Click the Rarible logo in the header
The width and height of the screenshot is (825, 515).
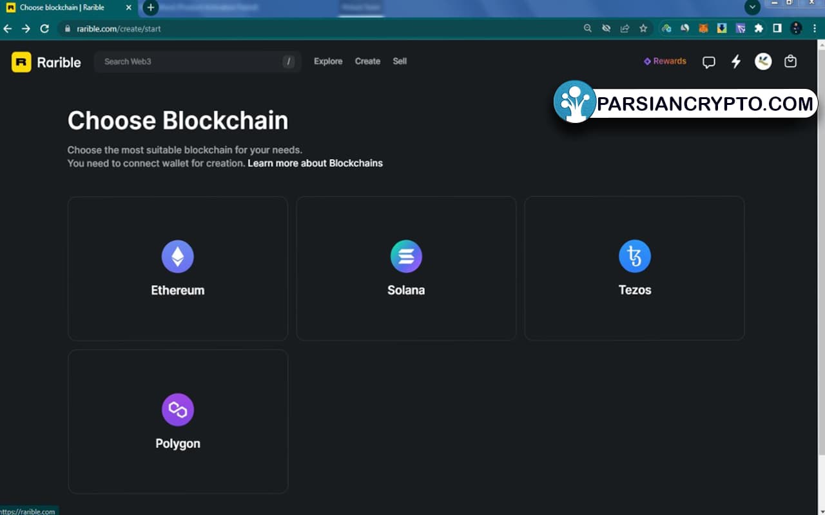click(46, 62)
